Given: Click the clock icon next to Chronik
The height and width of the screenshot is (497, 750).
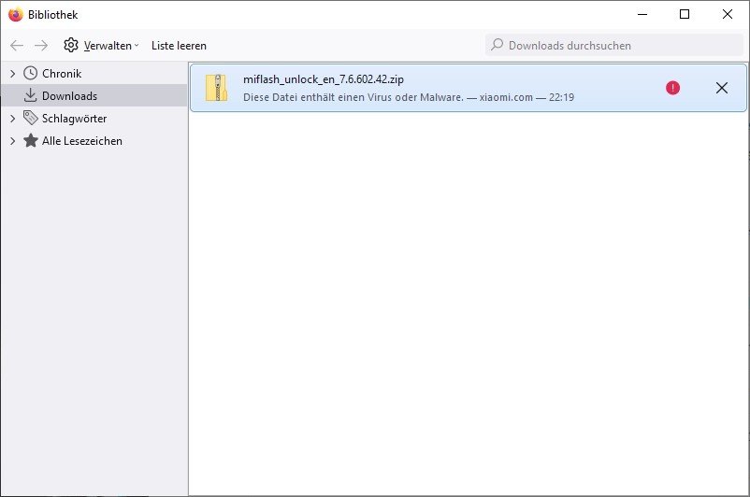Looking at the screenshot, I should click(x=31, y=73).
